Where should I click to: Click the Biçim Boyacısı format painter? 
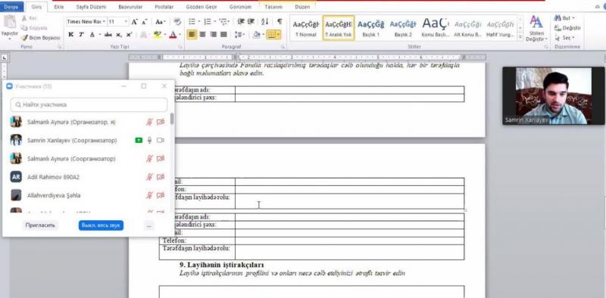tap(41, 38)
